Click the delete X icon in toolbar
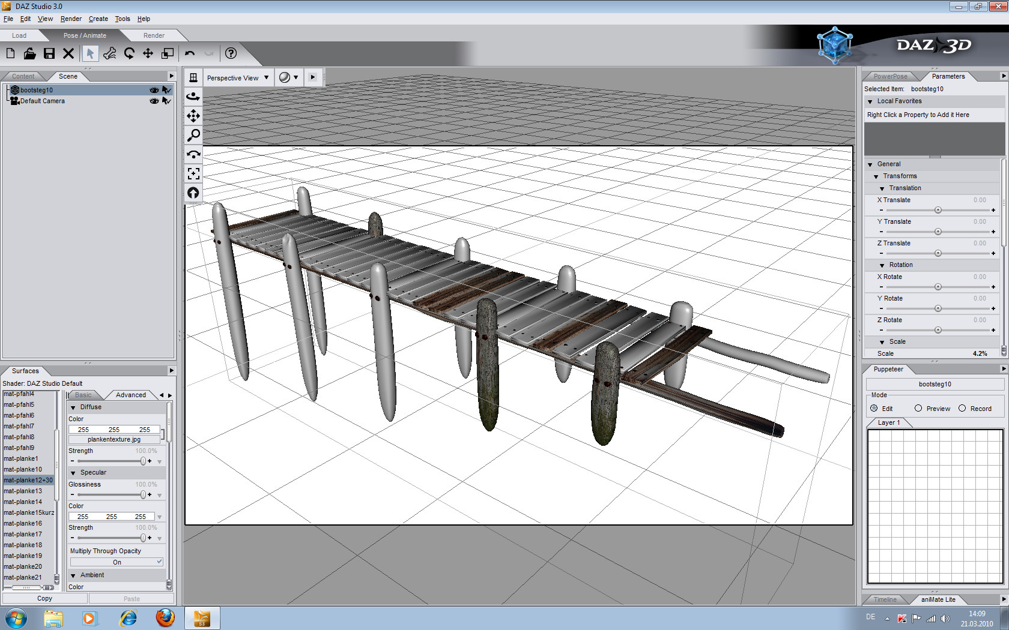 pos(68,53)
